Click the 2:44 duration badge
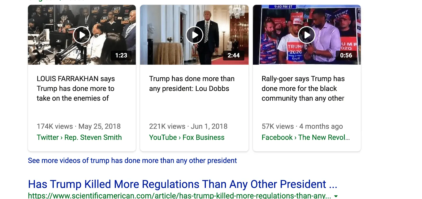The width and height of the screenshot is (422, 199). point(234,55)
